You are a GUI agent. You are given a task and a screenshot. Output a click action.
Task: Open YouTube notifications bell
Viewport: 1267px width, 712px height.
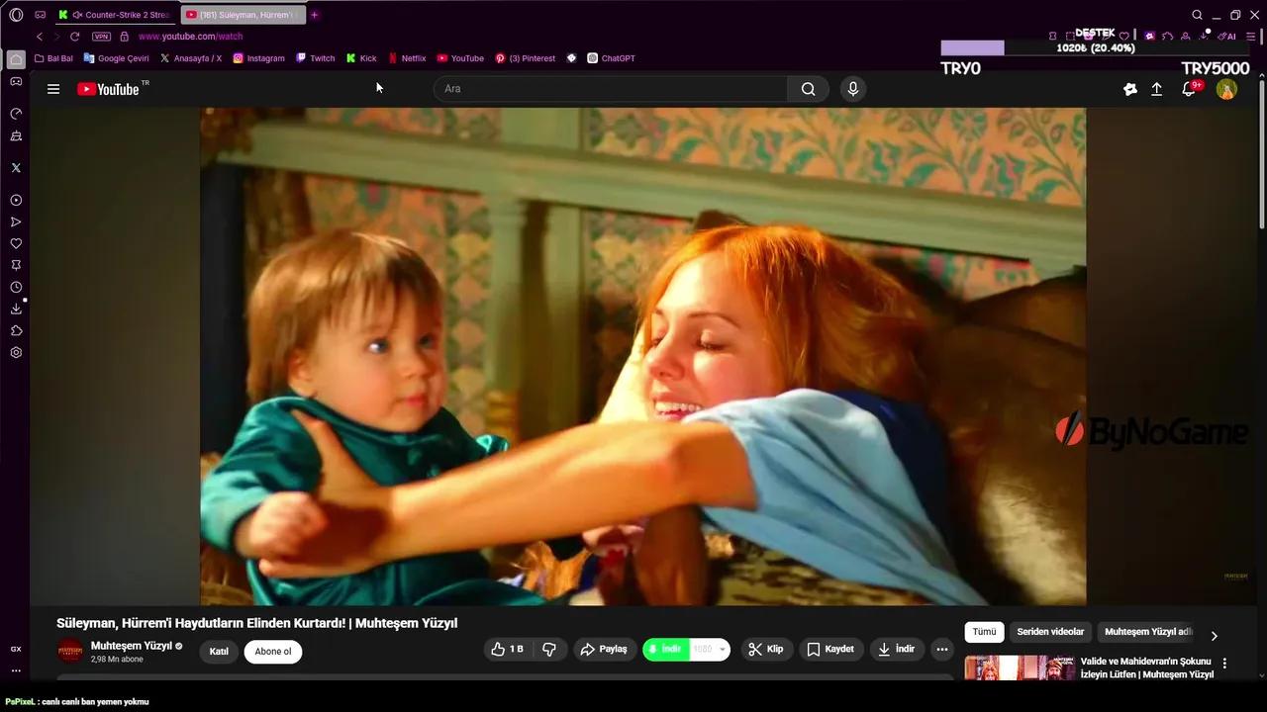pyautogui.click(x=1188, y=89)
